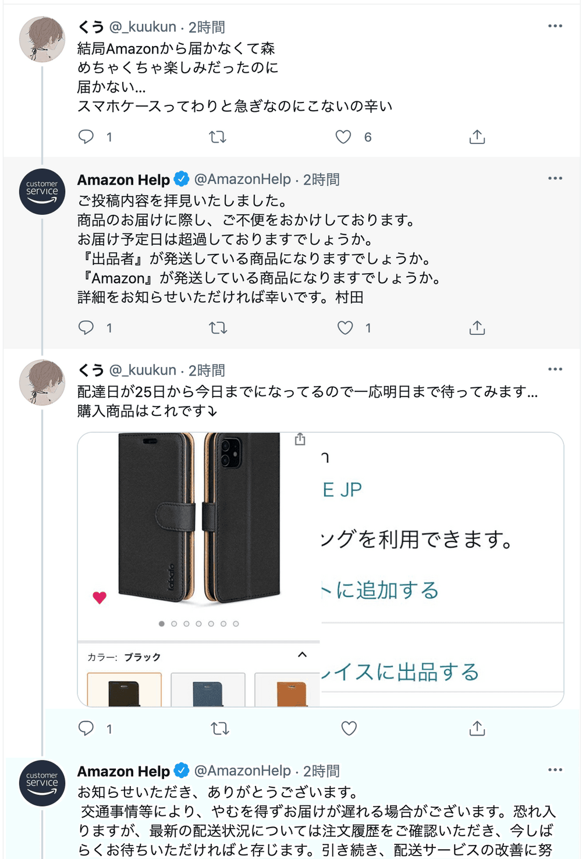Share kuukun's tweet with product image
The image size is (582, 859).
point(477,728)
